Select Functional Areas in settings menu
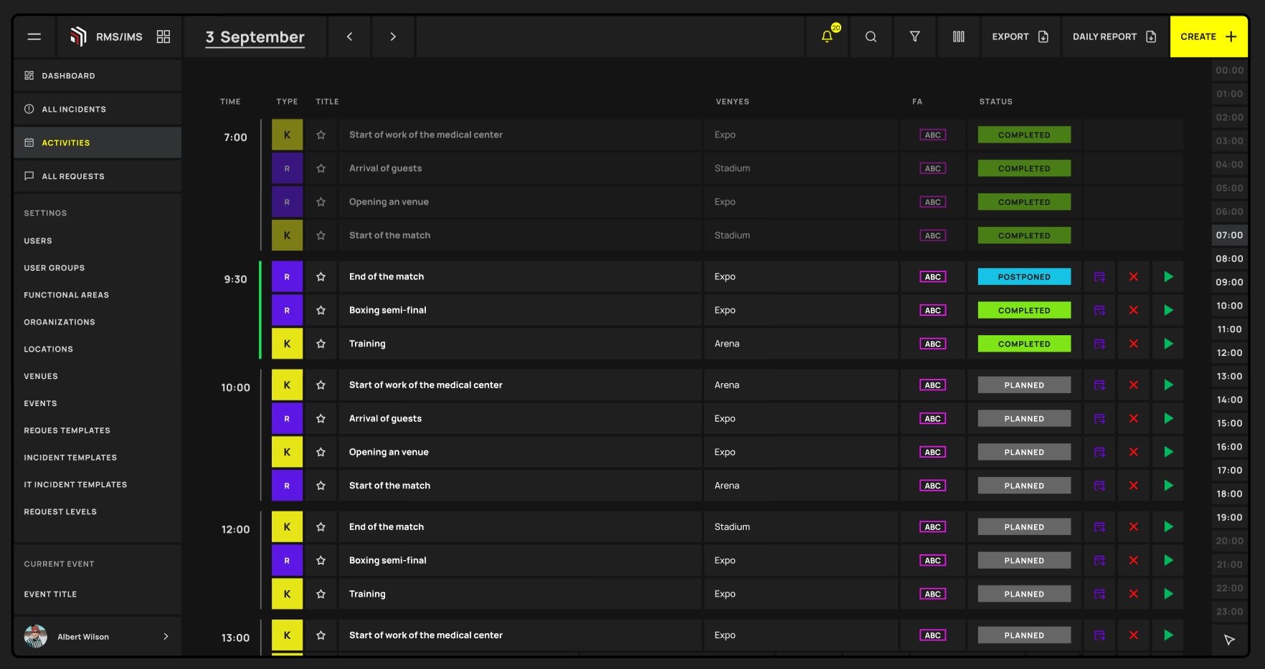The width and height of the screenshot is (1265, 669). point(66,295)
